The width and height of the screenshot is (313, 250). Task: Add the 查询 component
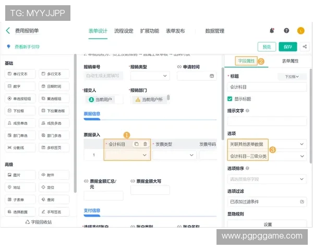point(54,199)
